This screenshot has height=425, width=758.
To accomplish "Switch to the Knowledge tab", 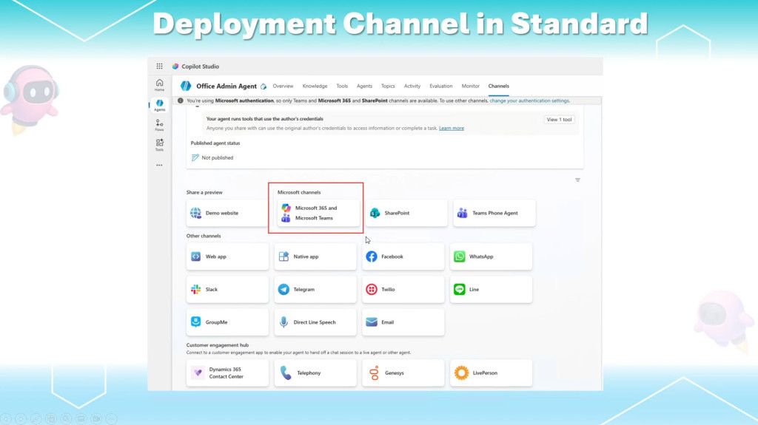I will pyautogui.click(x=315, y=86).
